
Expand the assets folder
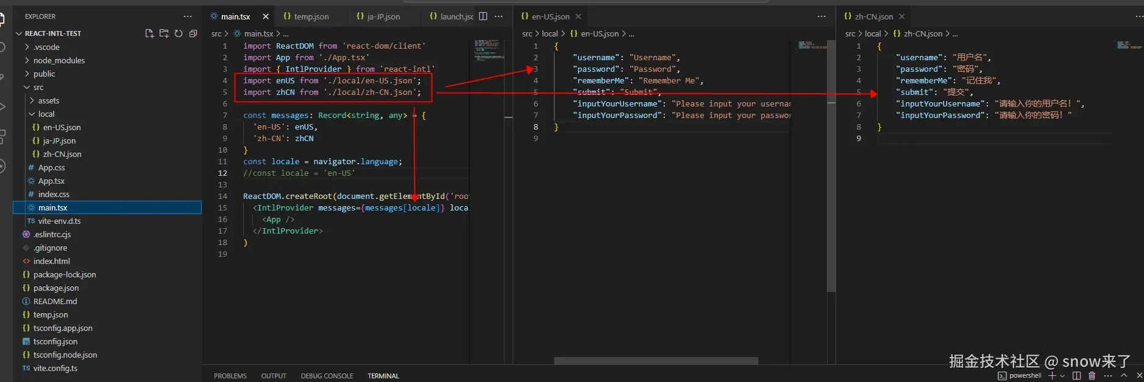point(107,100)
